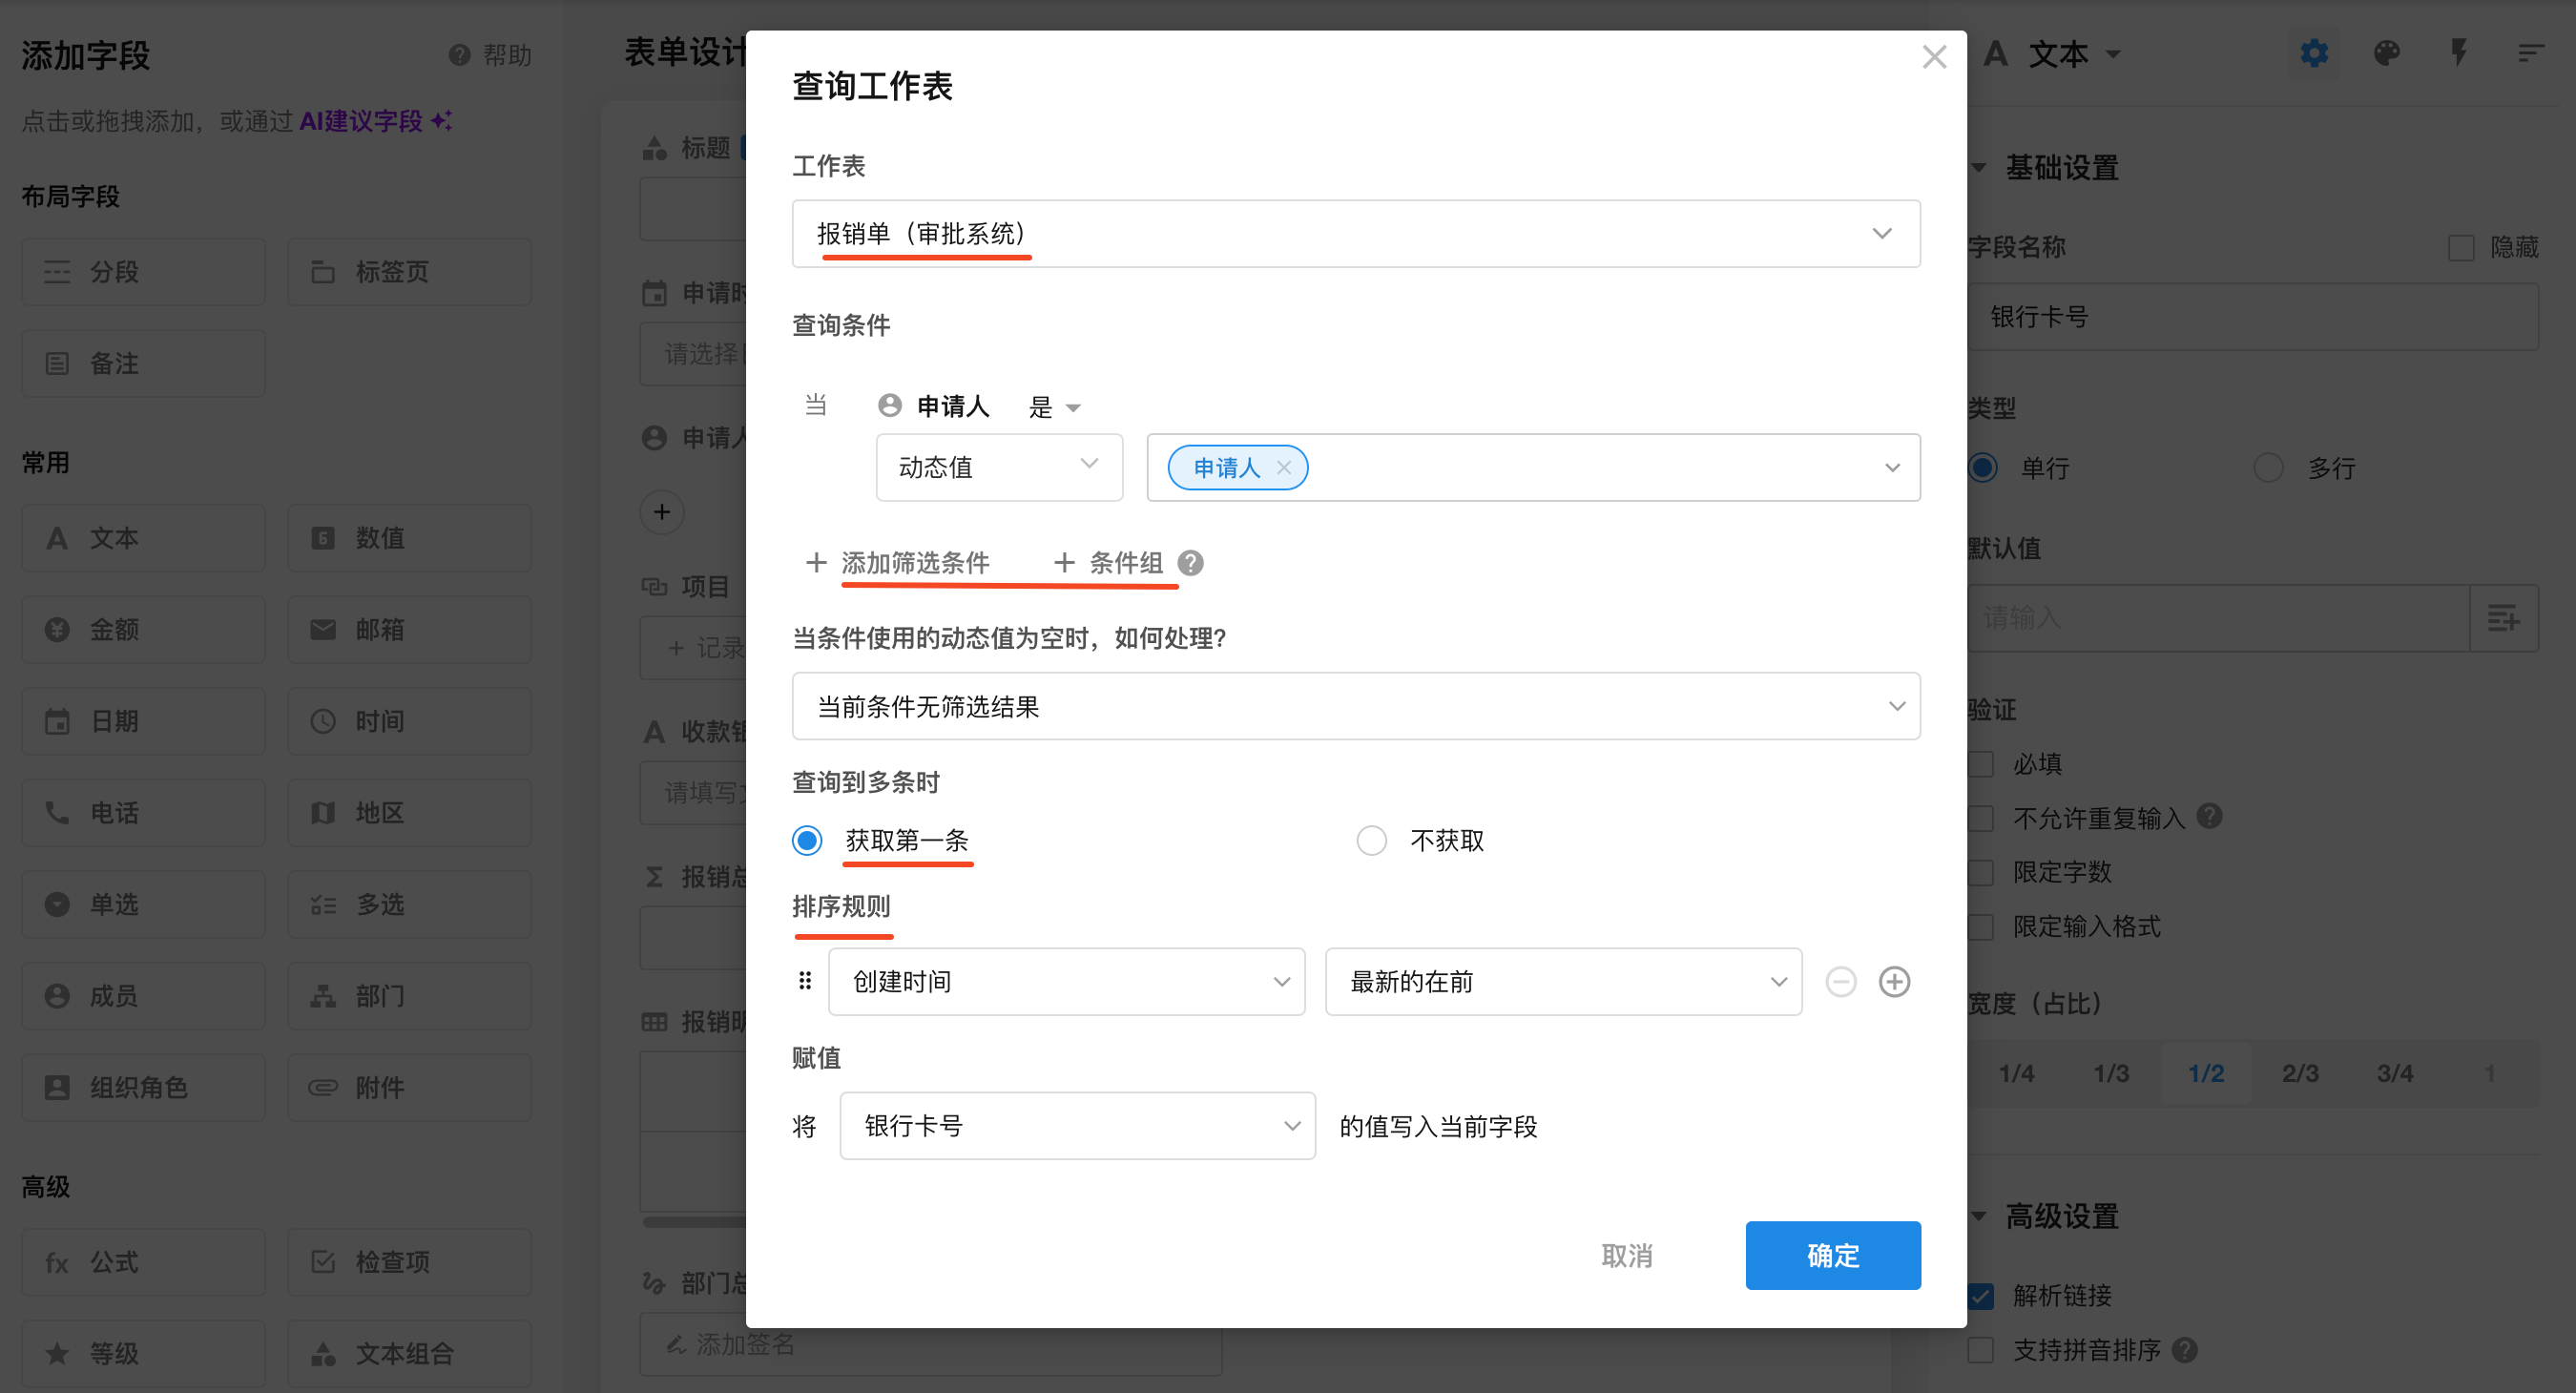This screenshot has width=2576, height=1393.
Task: Add a 检查项 field
Action: [x=409, y=1262]
